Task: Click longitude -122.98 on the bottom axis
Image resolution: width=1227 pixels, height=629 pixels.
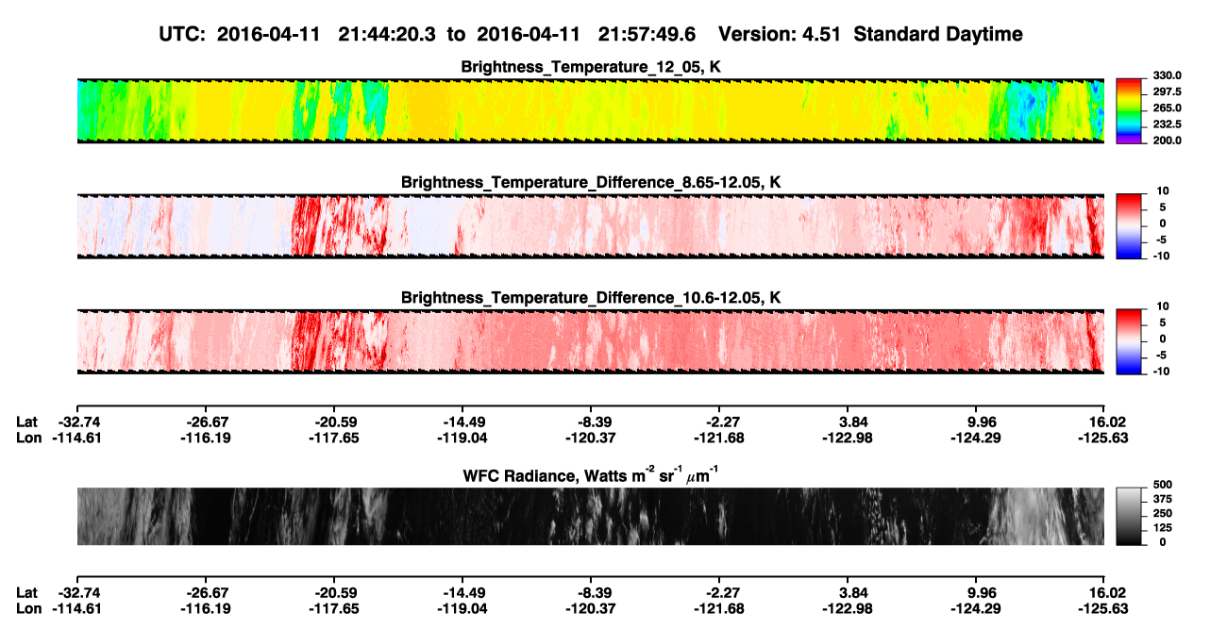Action: (x=848, y=608)
